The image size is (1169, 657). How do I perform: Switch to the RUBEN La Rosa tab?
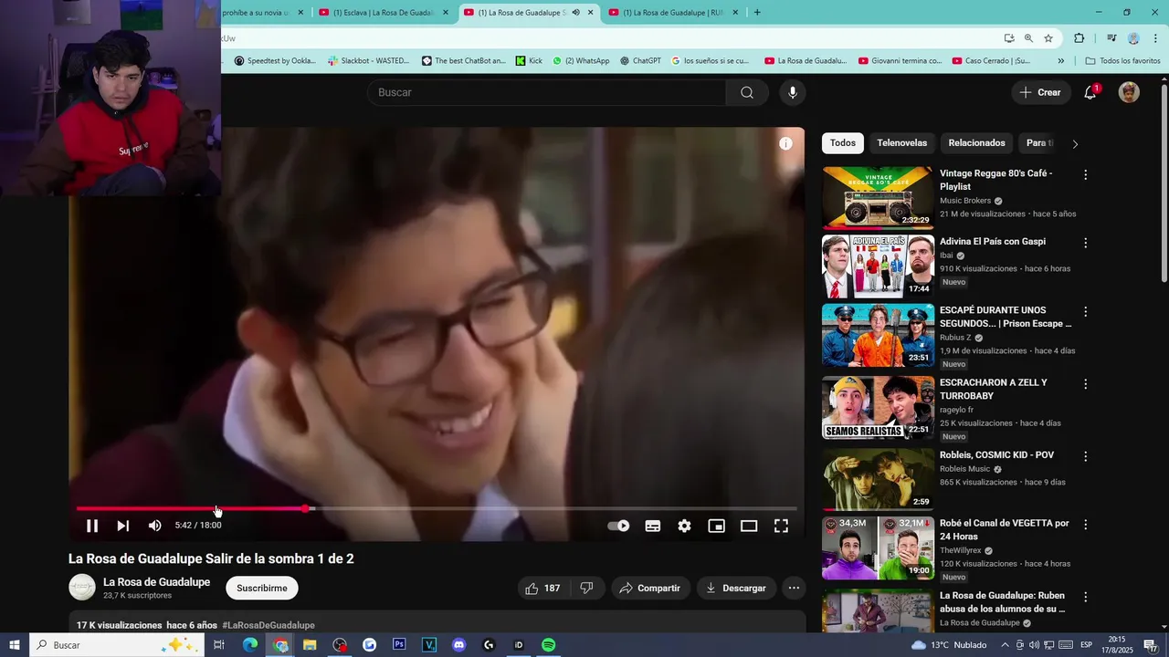coord(672,13)
